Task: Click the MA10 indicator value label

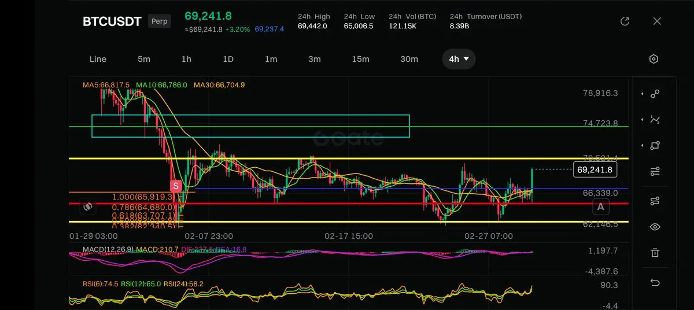Action: point(161,85)
